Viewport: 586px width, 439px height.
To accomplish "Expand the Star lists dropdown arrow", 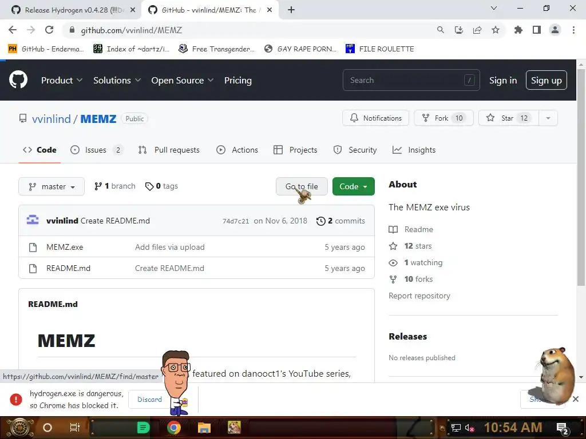I will (548, 118).
